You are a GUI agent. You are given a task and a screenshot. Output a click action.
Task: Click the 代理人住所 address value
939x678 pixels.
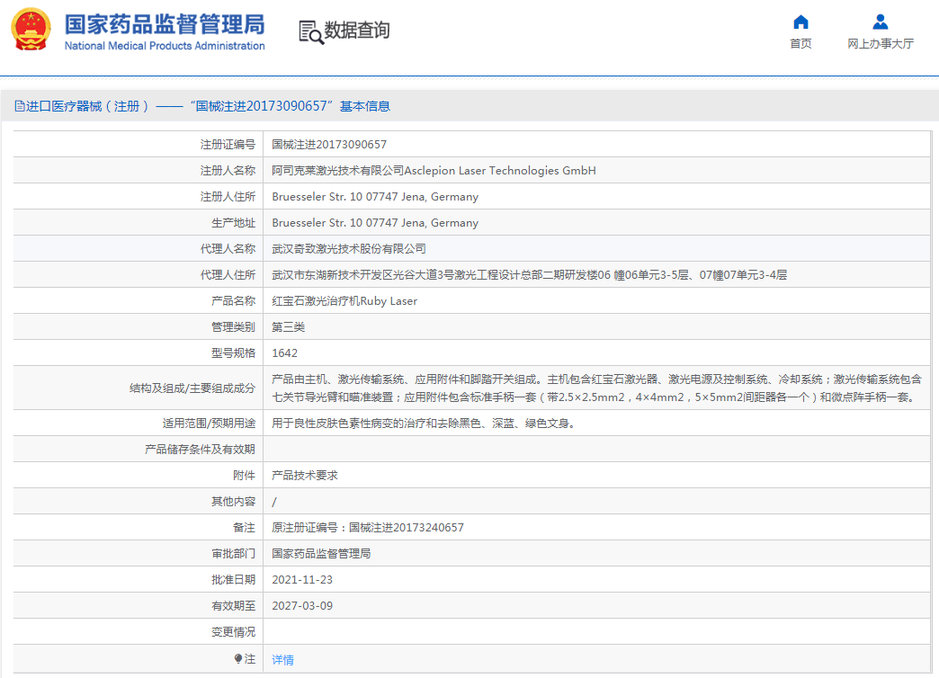pyautogui.click(x=530, y=275)
